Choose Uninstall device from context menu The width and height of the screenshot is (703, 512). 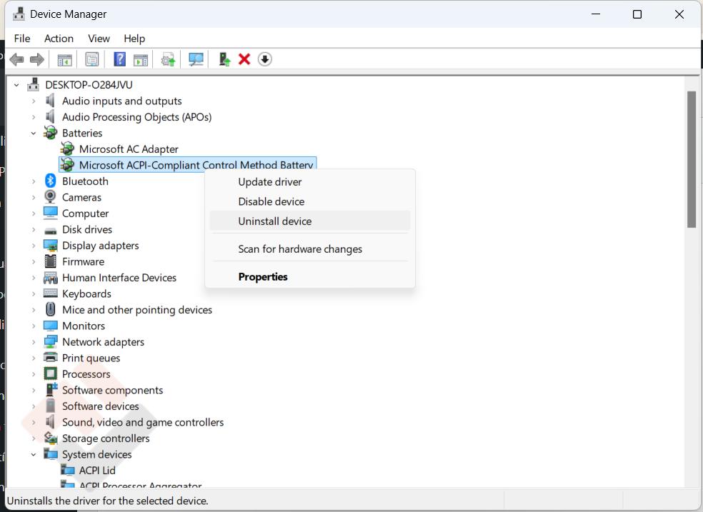click(275, 221)
